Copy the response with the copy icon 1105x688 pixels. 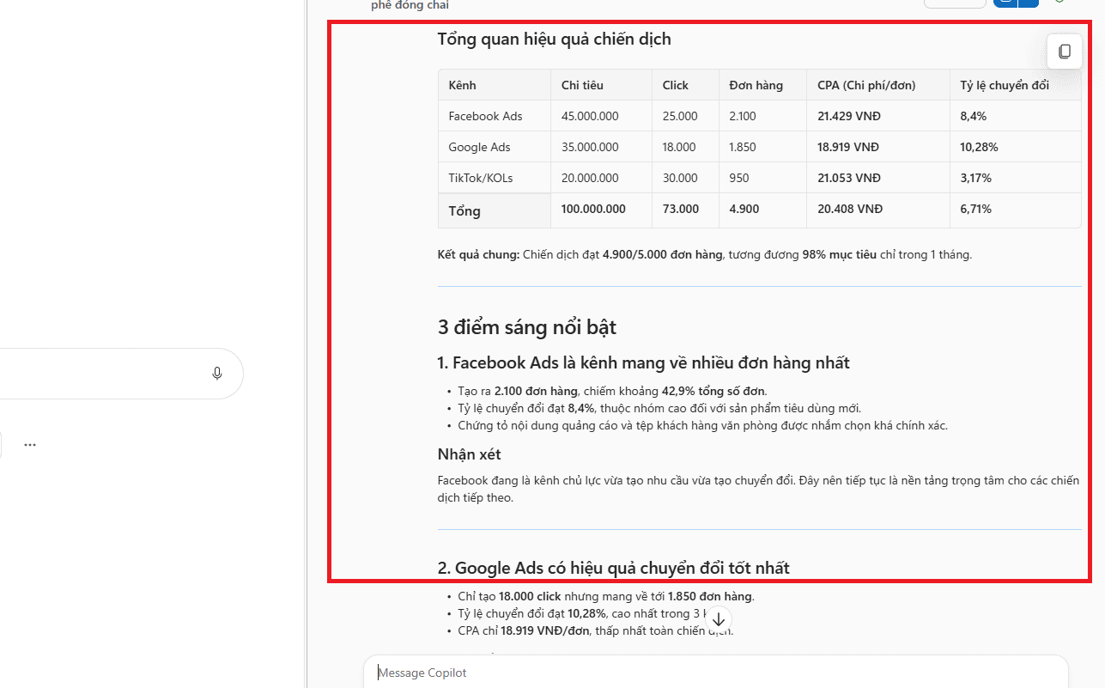coord(1065,52)
